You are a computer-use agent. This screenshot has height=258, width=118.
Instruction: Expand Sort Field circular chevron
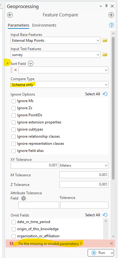point(31,63)
